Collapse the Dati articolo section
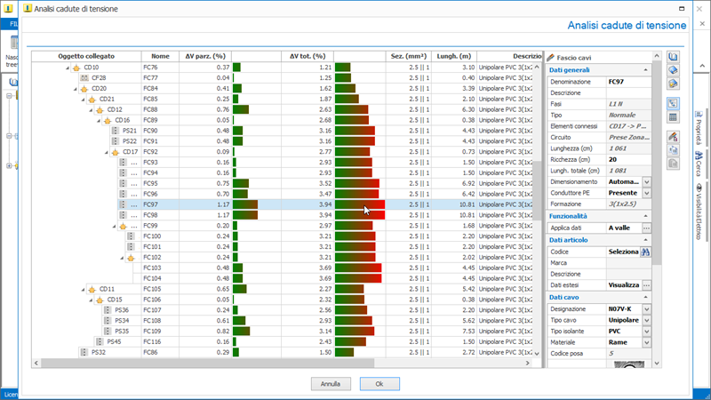 pos(646,240)
